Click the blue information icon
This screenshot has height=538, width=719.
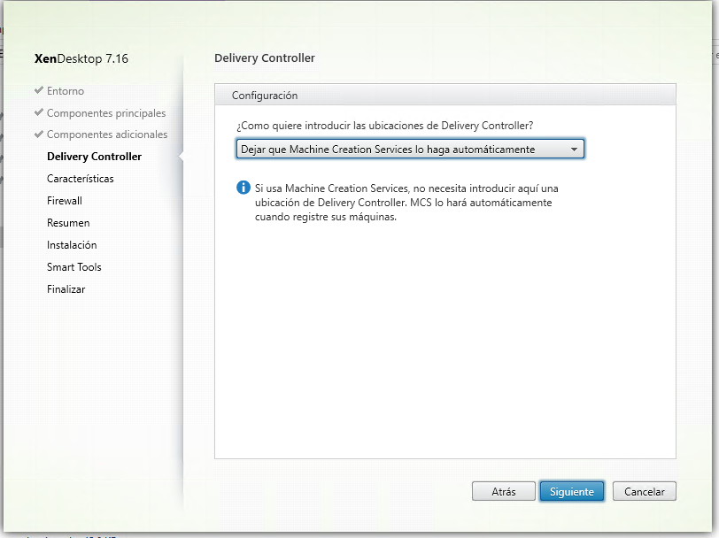pos(243,188)
